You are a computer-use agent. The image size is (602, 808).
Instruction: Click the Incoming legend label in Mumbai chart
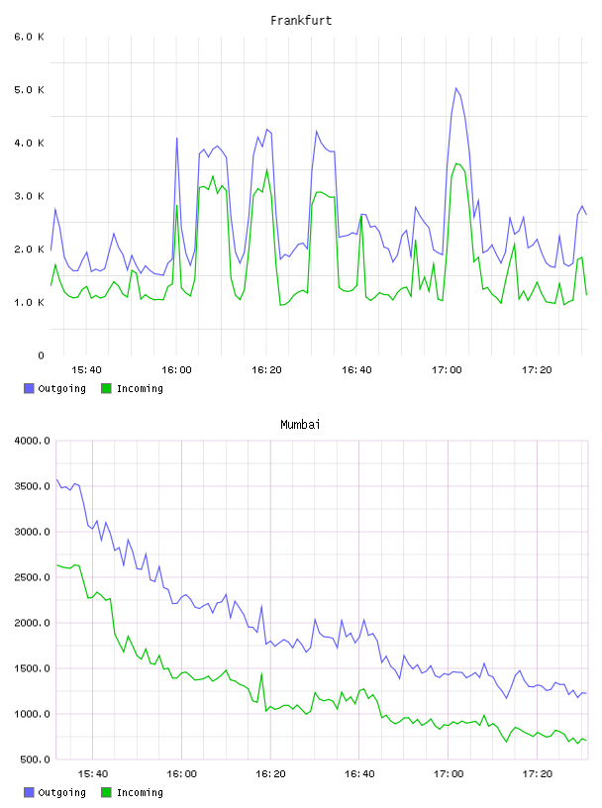[x=140, y=793]
